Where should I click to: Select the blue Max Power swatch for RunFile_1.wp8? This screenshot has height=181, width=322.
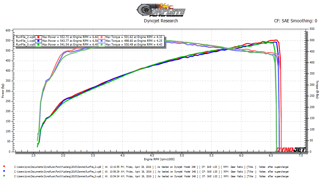point(38,41)
